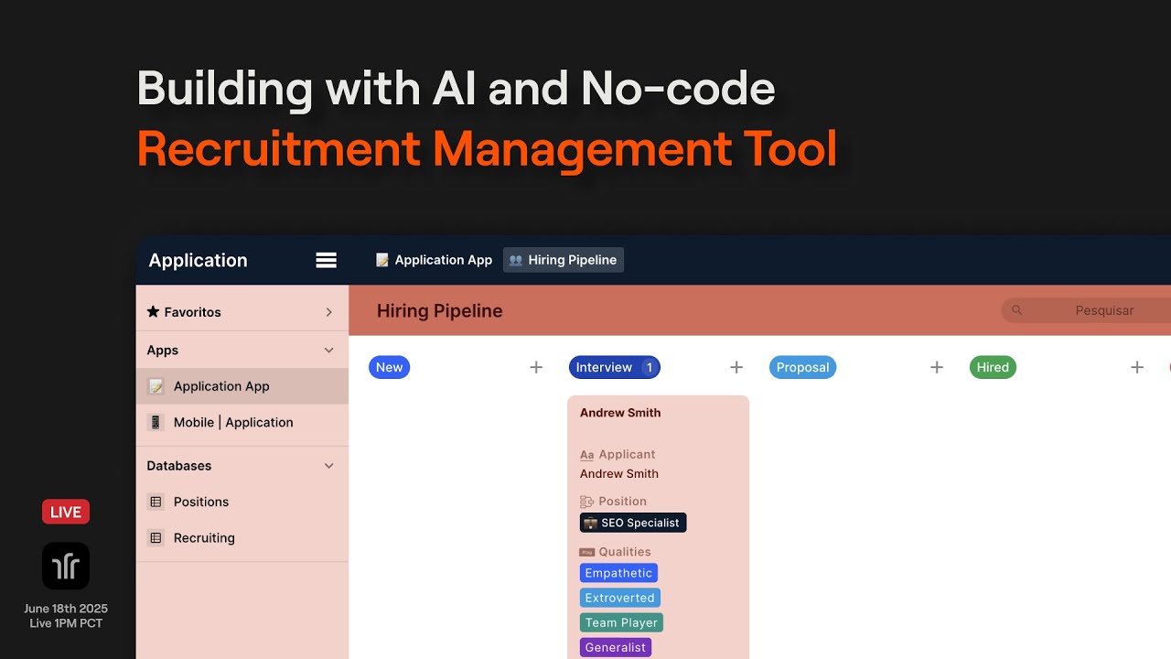The image size is (1171, 659).
Task: Click the Empathetic quality tag
Action: [618, 573]
